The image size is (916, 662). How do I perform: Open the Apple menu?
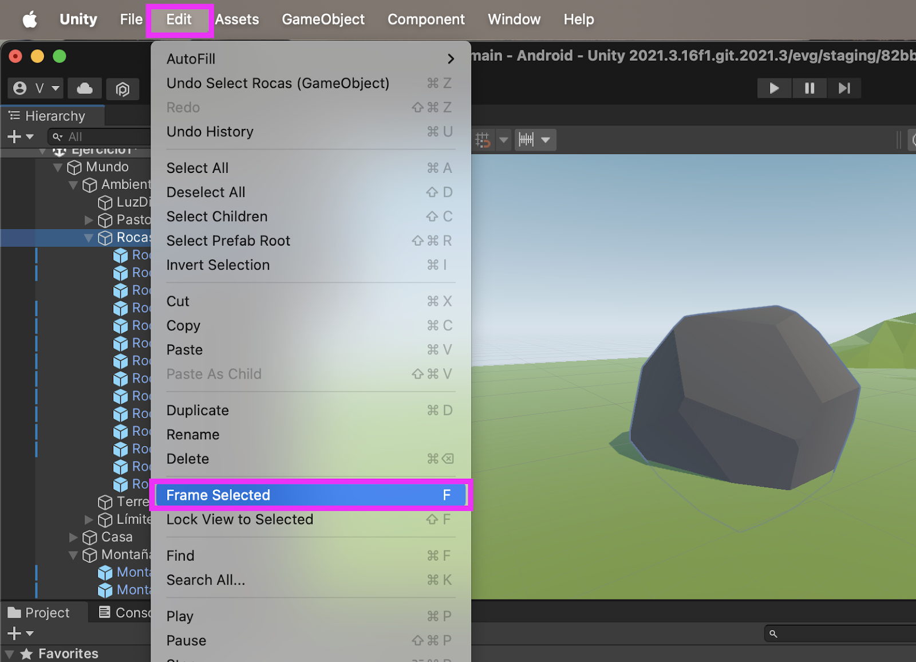[x=30, y=19]
